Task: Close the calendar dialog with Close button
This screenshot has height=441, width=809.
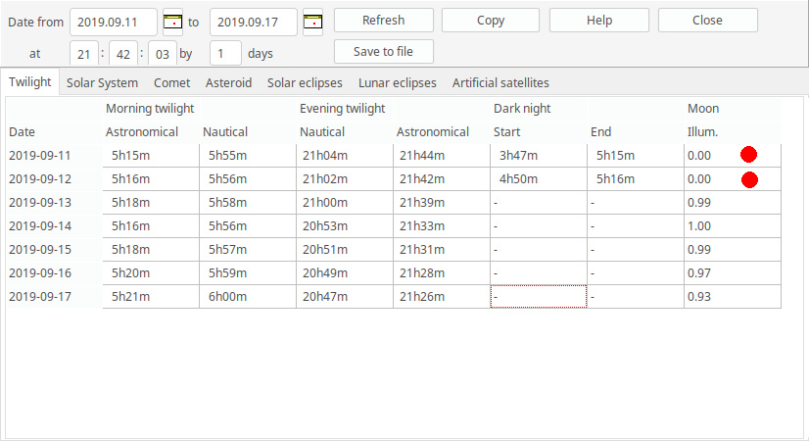Action: pos(707,21)
